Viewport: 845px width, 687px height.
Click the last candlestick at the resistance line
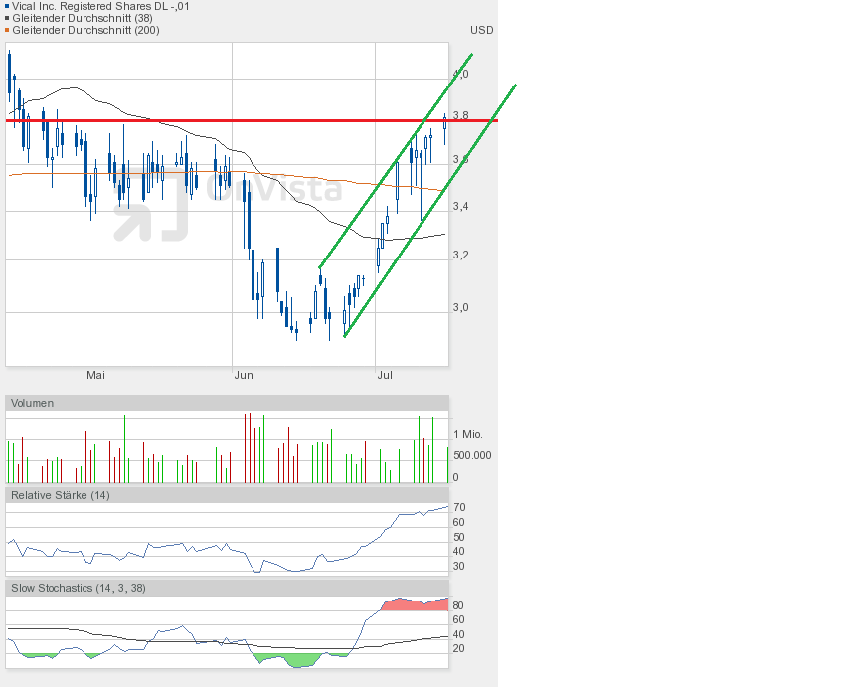[444, 122]
